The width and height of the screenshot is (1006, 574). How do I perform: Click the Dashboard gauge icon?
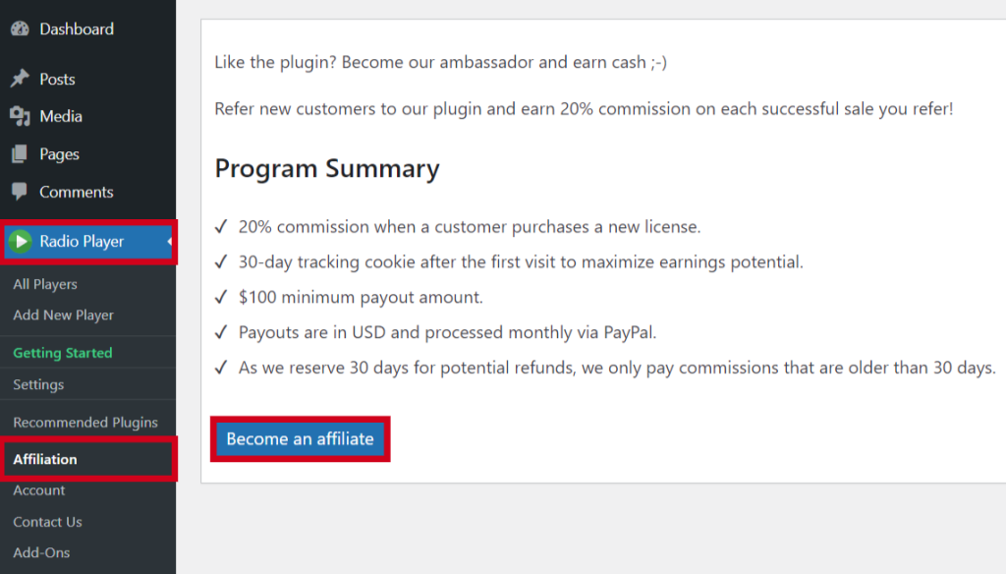click(20, 29)
